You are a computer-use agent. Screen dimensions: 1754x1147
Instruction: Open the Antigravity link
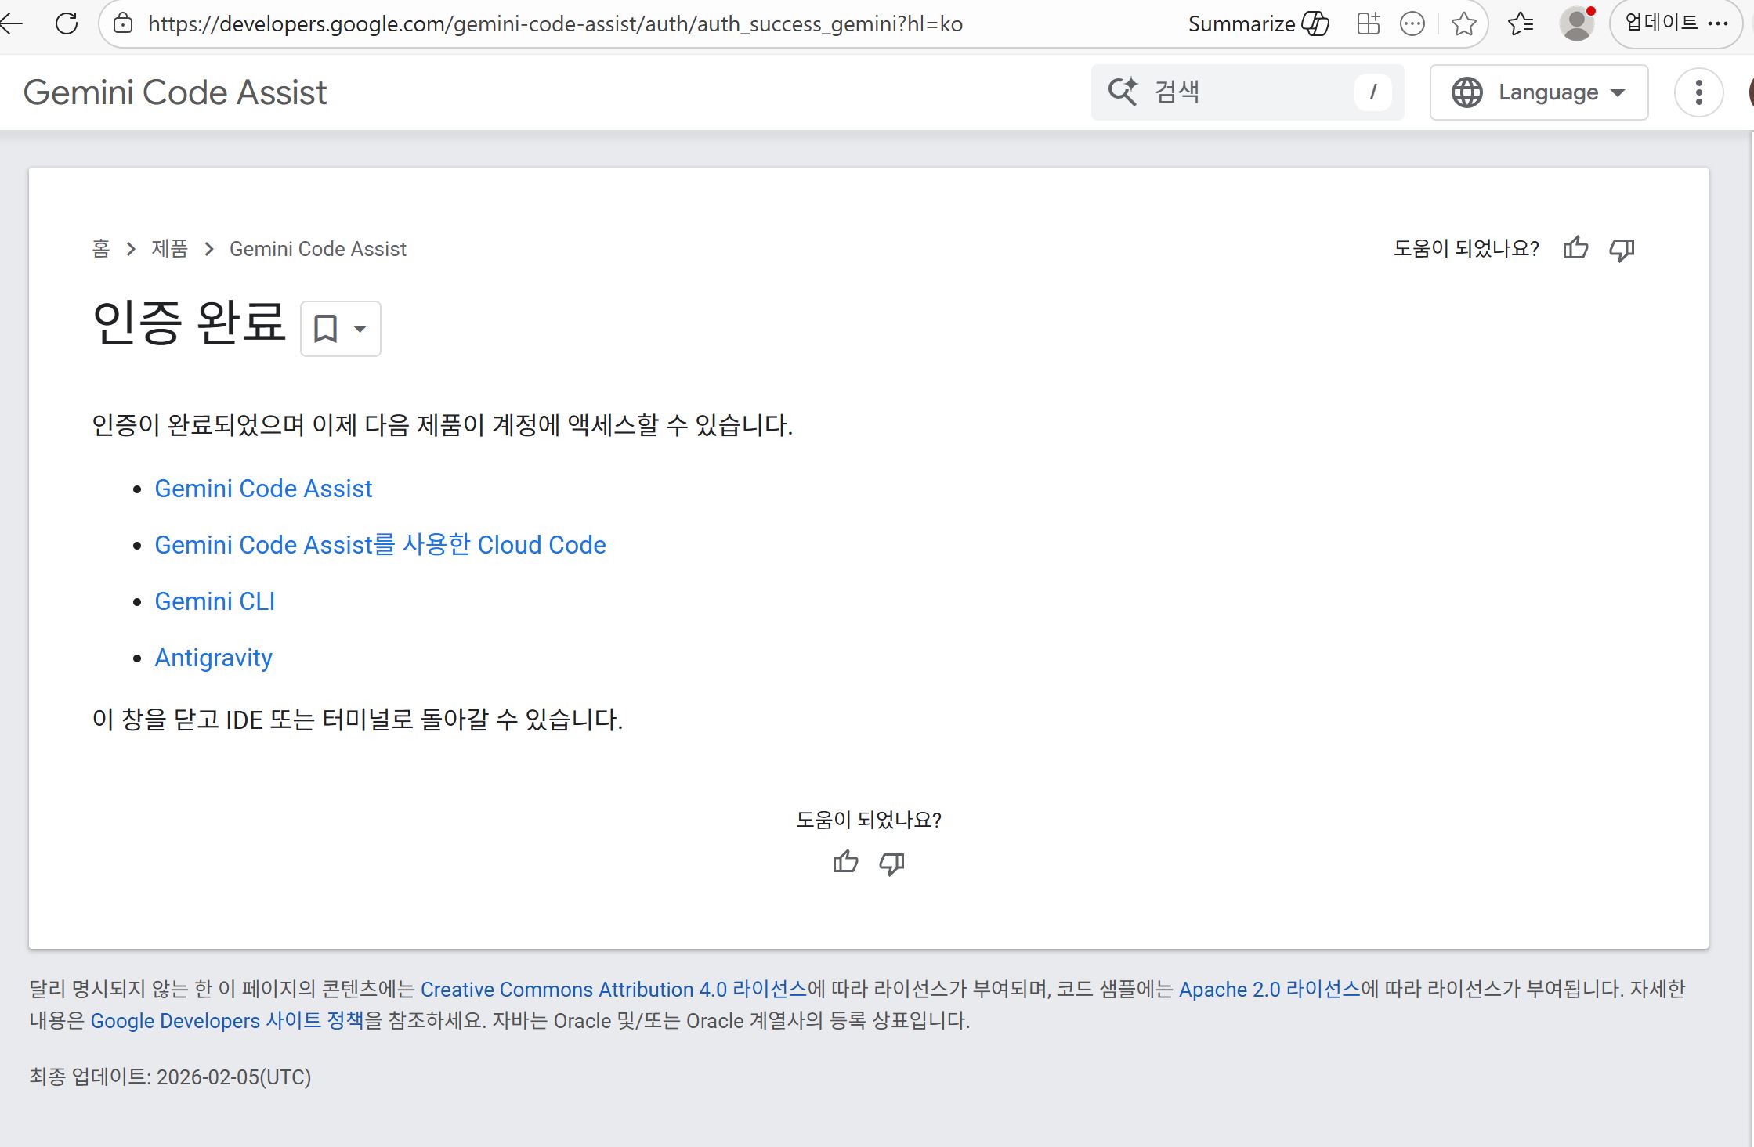pos(213,658)
